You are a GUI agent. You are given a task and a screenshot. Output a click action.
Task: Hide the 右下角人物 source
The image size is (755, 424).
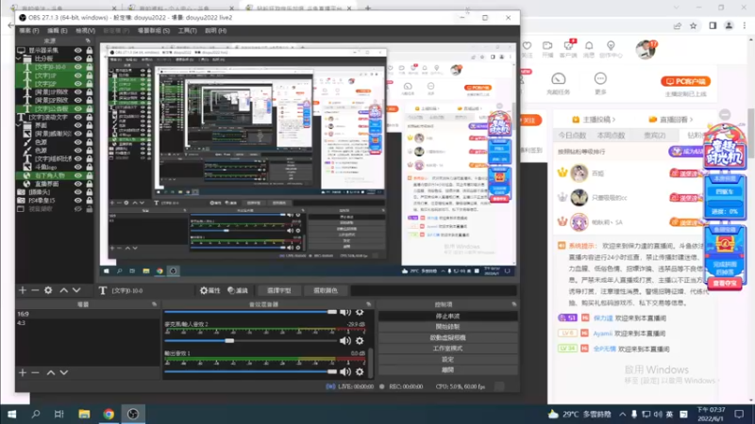click(x=78, y=175)
